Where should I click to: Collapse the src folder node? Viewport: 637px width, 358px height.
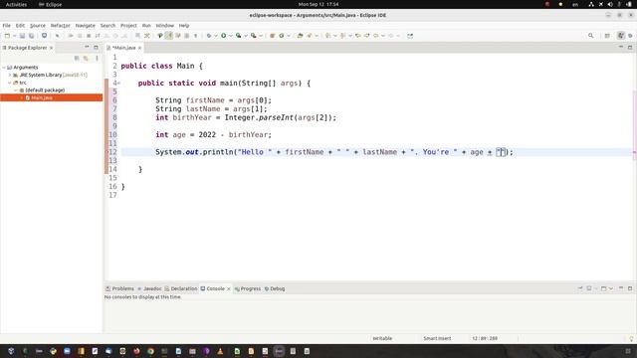coord(10,83)
